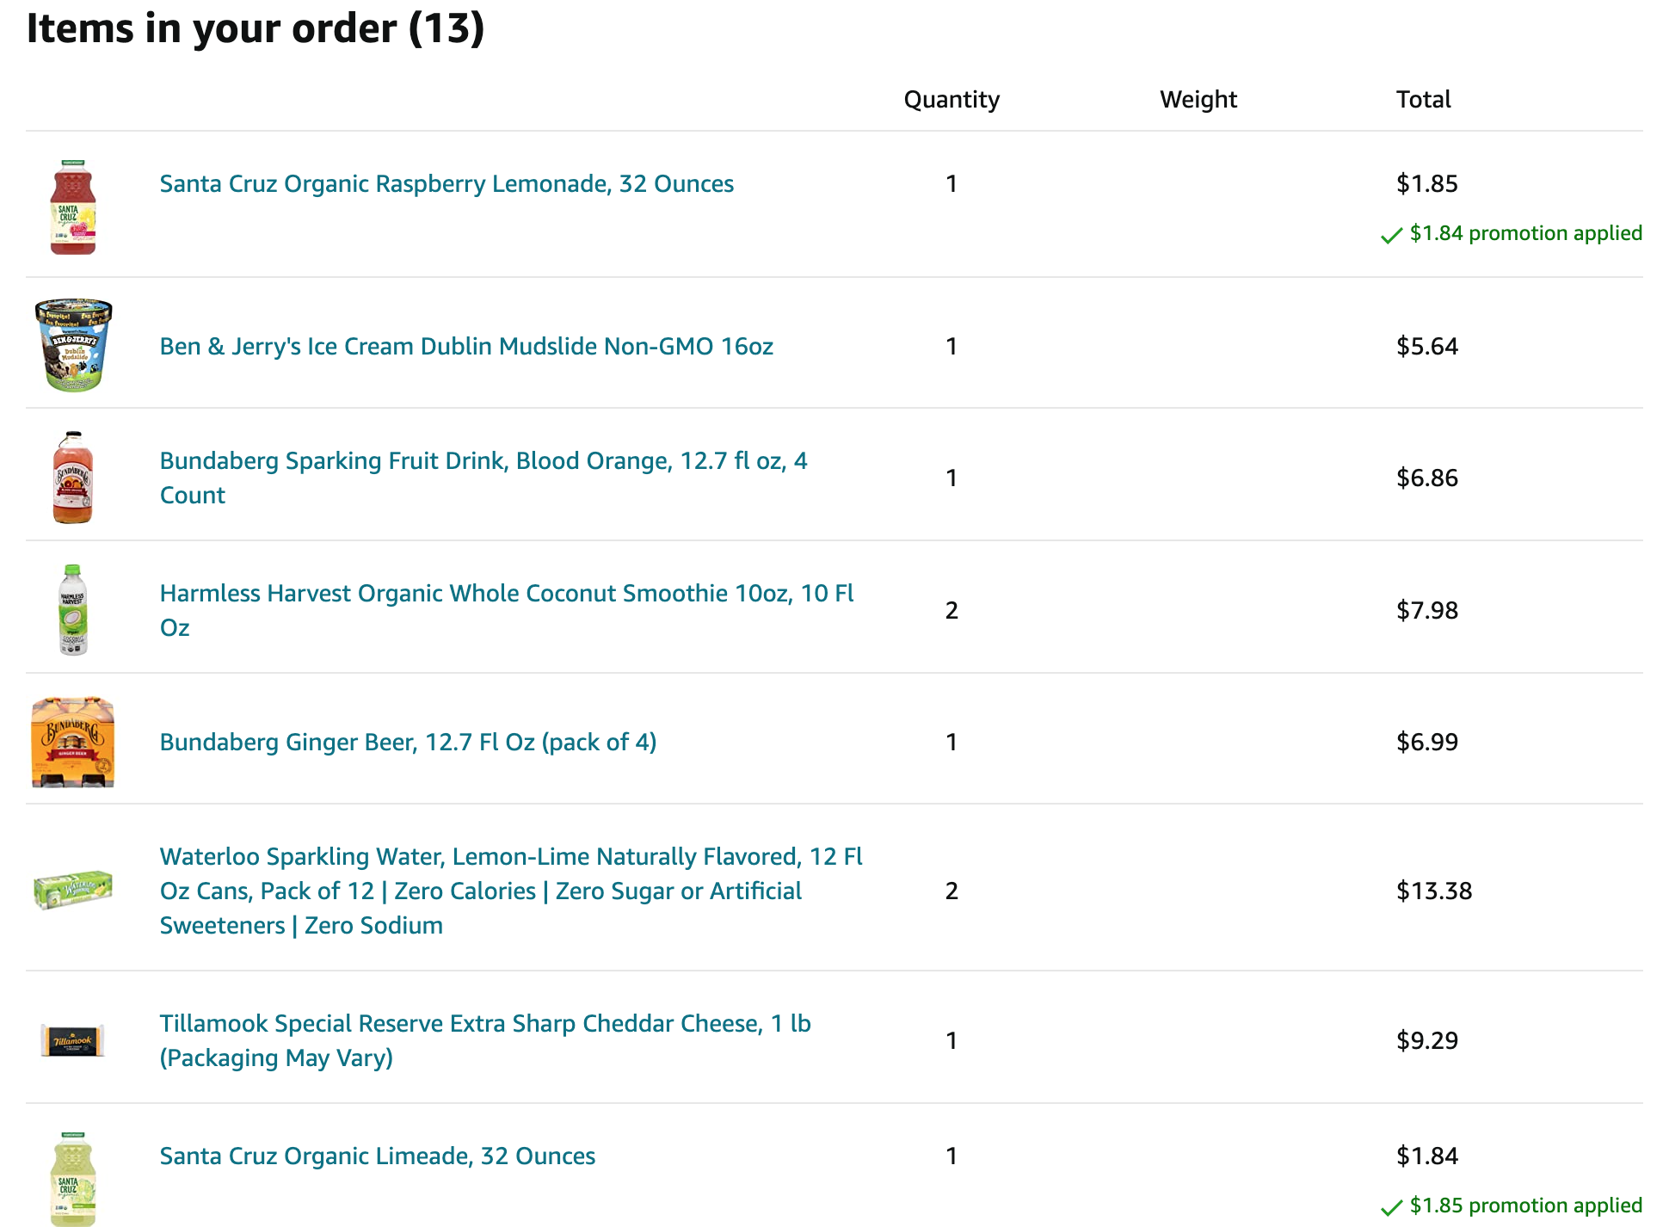
Task: Open Bundaberg Ginger Beer product link
Action: coord(408,743)
